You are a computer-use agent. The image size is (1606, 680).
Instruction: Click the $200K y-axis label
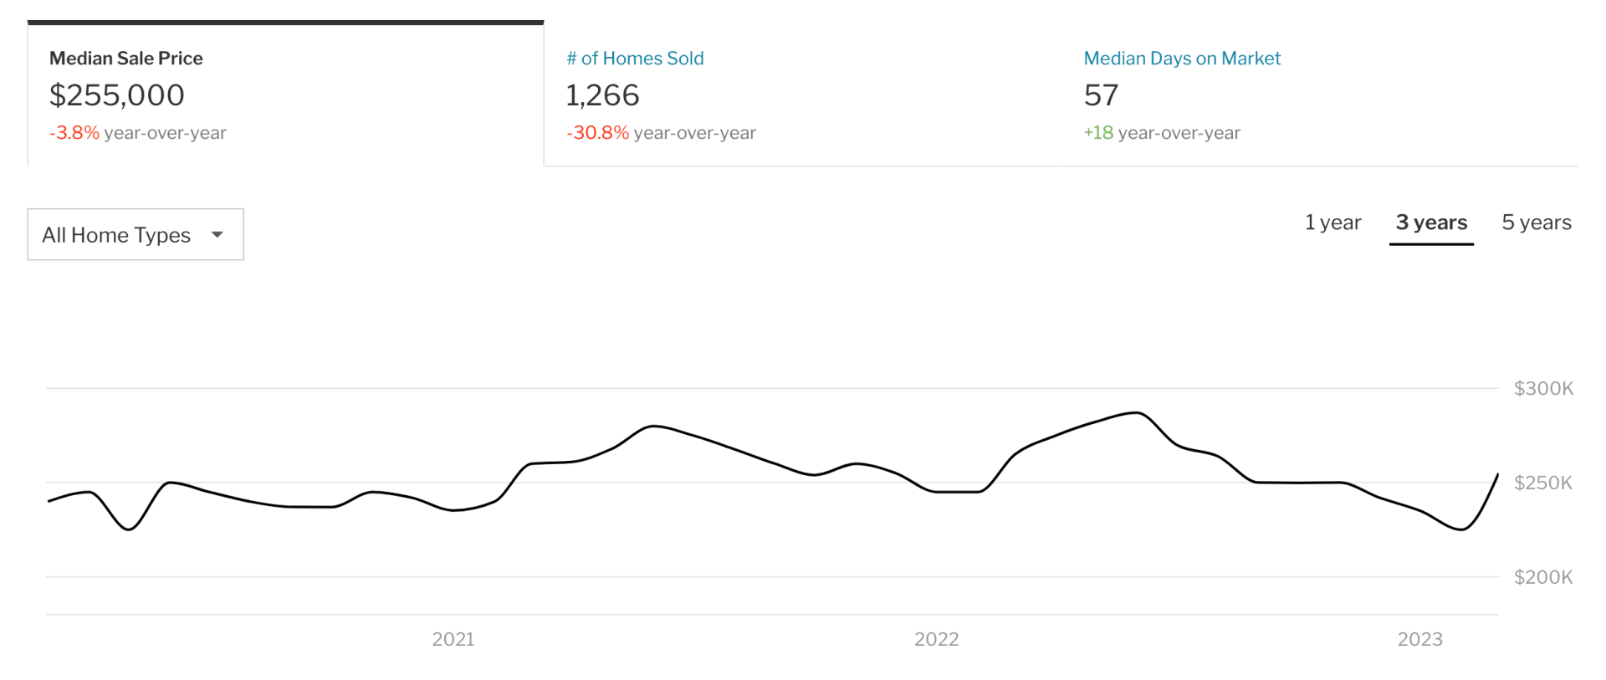point(1543,577)
